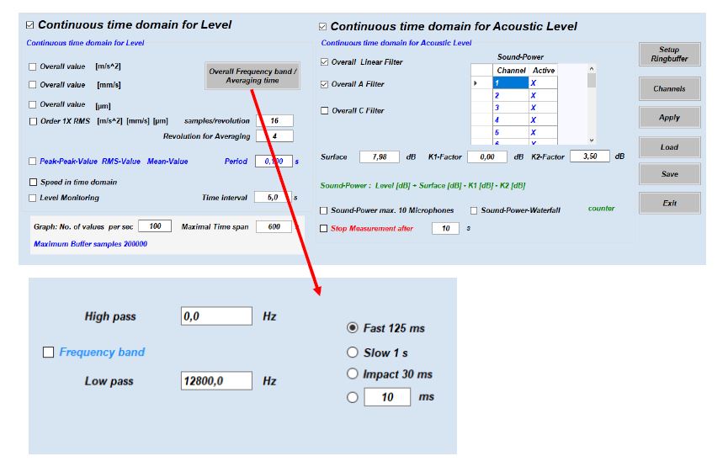Click the K2-Factor value field
Image resolution: width=728 pixels, height=472 pixels.
[590, 156]
